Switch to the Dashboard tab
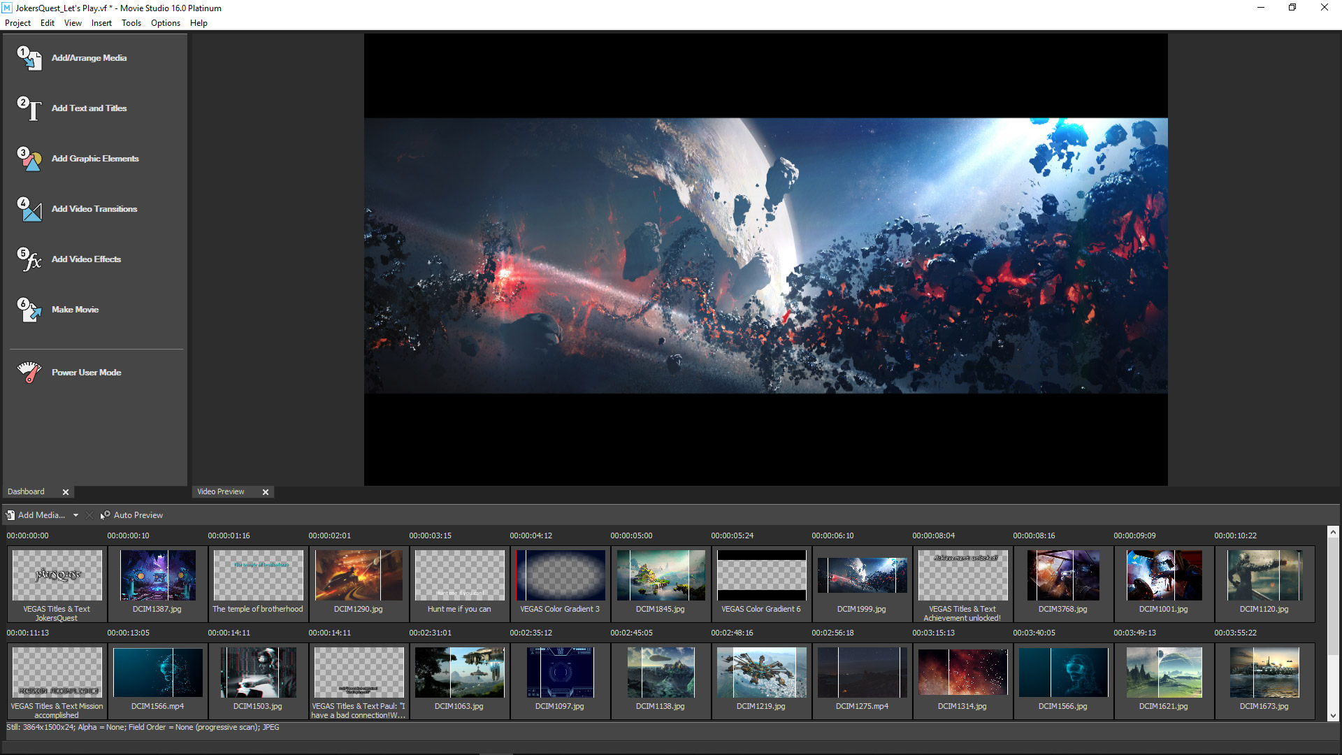 click(x=25, y=491)
